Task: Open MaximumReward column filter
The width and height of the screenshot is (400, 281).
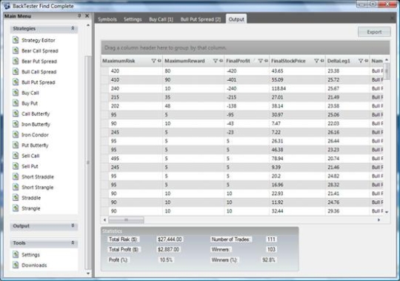Action: [216, 61]
